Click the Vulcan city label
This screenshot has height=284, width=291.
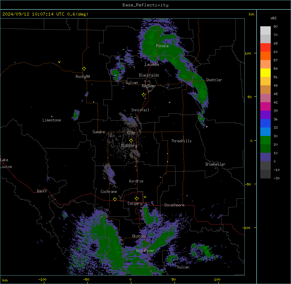183,267
